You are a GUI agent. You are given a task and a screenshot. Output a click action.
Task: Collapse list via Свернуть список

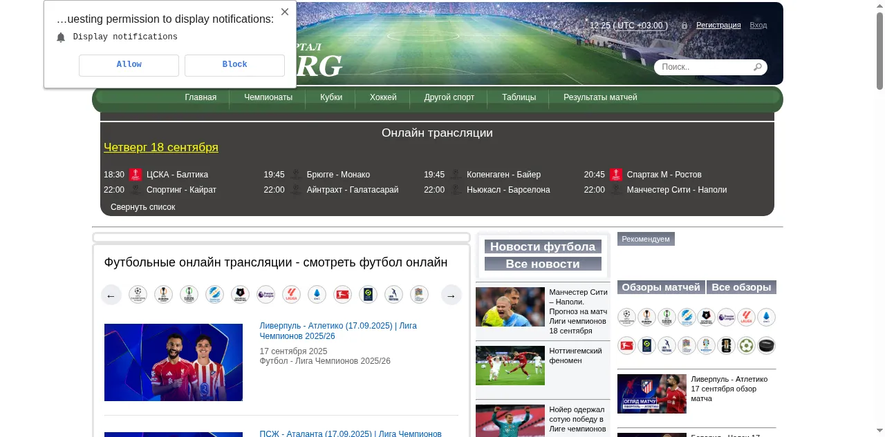pyautogui.click(x=142, y=207)
